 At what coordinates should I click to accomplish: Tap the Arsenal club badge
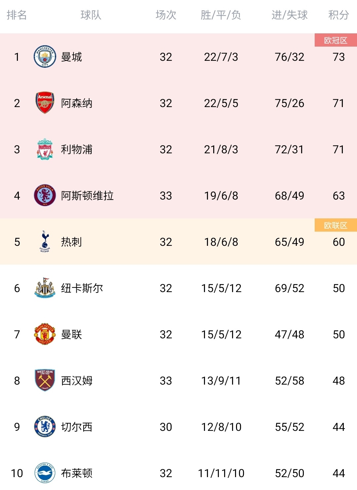[x=45, y=103]
